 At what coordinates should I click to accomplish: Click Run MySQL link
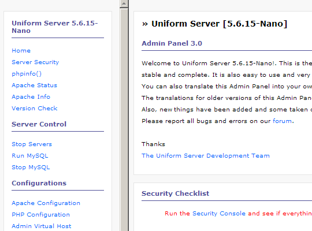click(30, 156)
